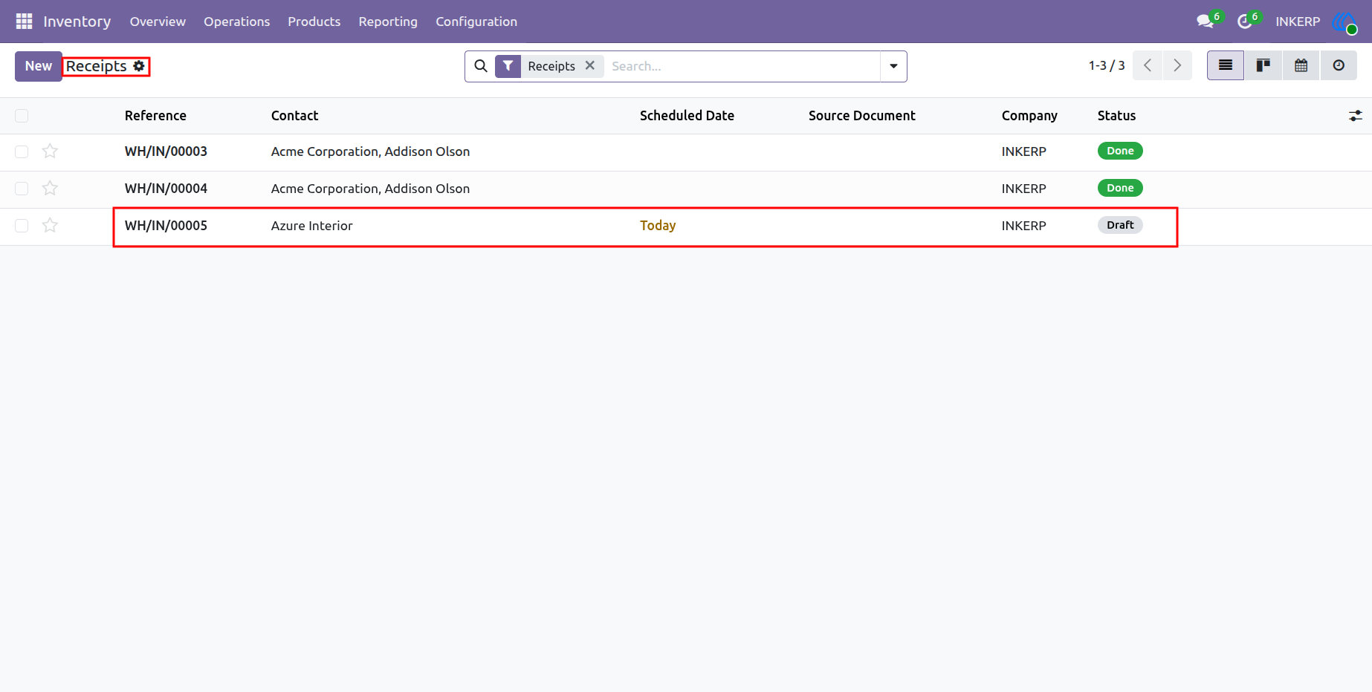Click the New button
Image resolution: width=1372 pixels, height=692 pixels.
coord(39,66)
